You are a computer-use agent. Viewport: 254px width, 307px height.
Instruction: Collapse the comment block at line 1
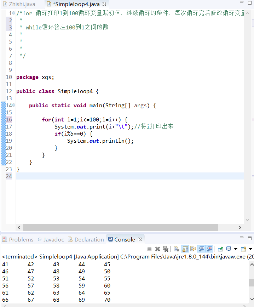tap(14, 13)
